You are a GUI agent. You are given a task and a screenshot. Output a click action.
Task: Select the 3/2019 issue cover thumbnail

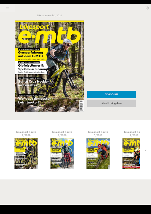pyautogui.click(x=98, y=153)
